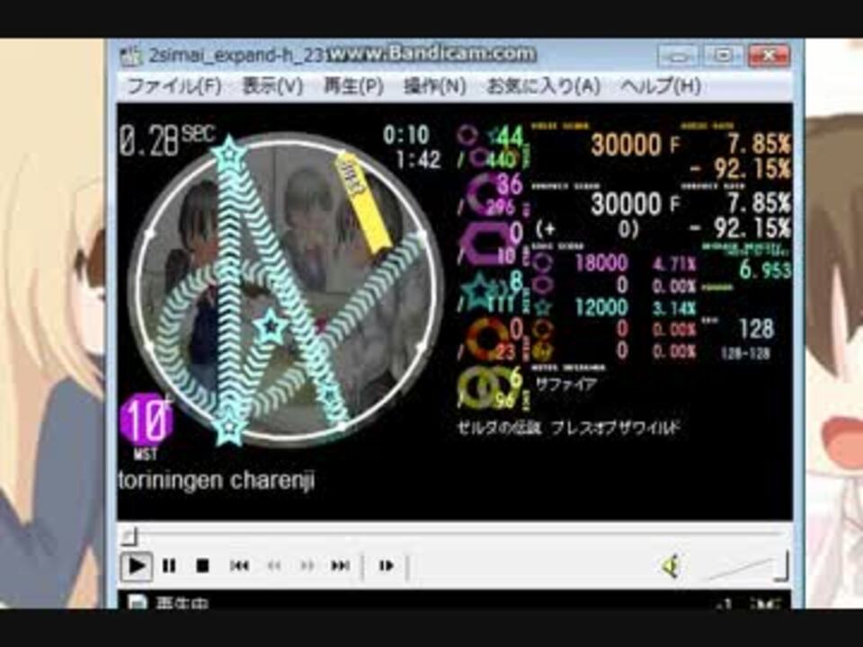Viewport: 863px width, 647px height.
Task: Click the Play button
Action: pyautogui.click(x=136, y=565)
